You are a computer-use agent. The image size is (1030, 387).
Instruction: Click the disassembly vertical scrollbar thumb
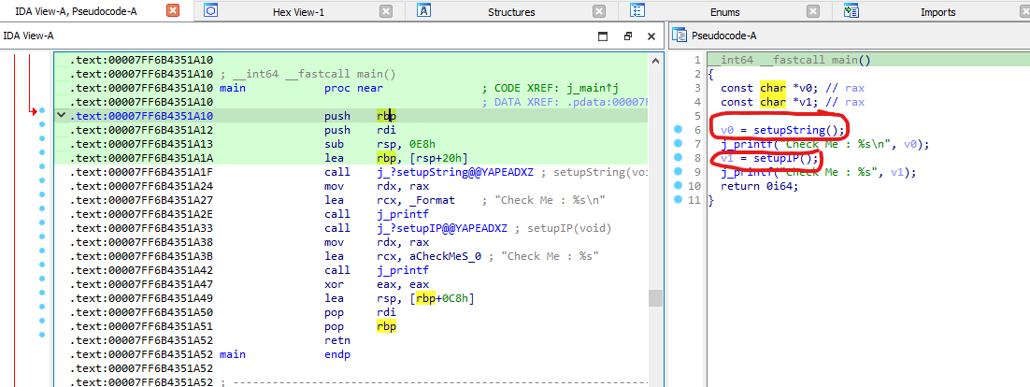click(x=655, y=298)
